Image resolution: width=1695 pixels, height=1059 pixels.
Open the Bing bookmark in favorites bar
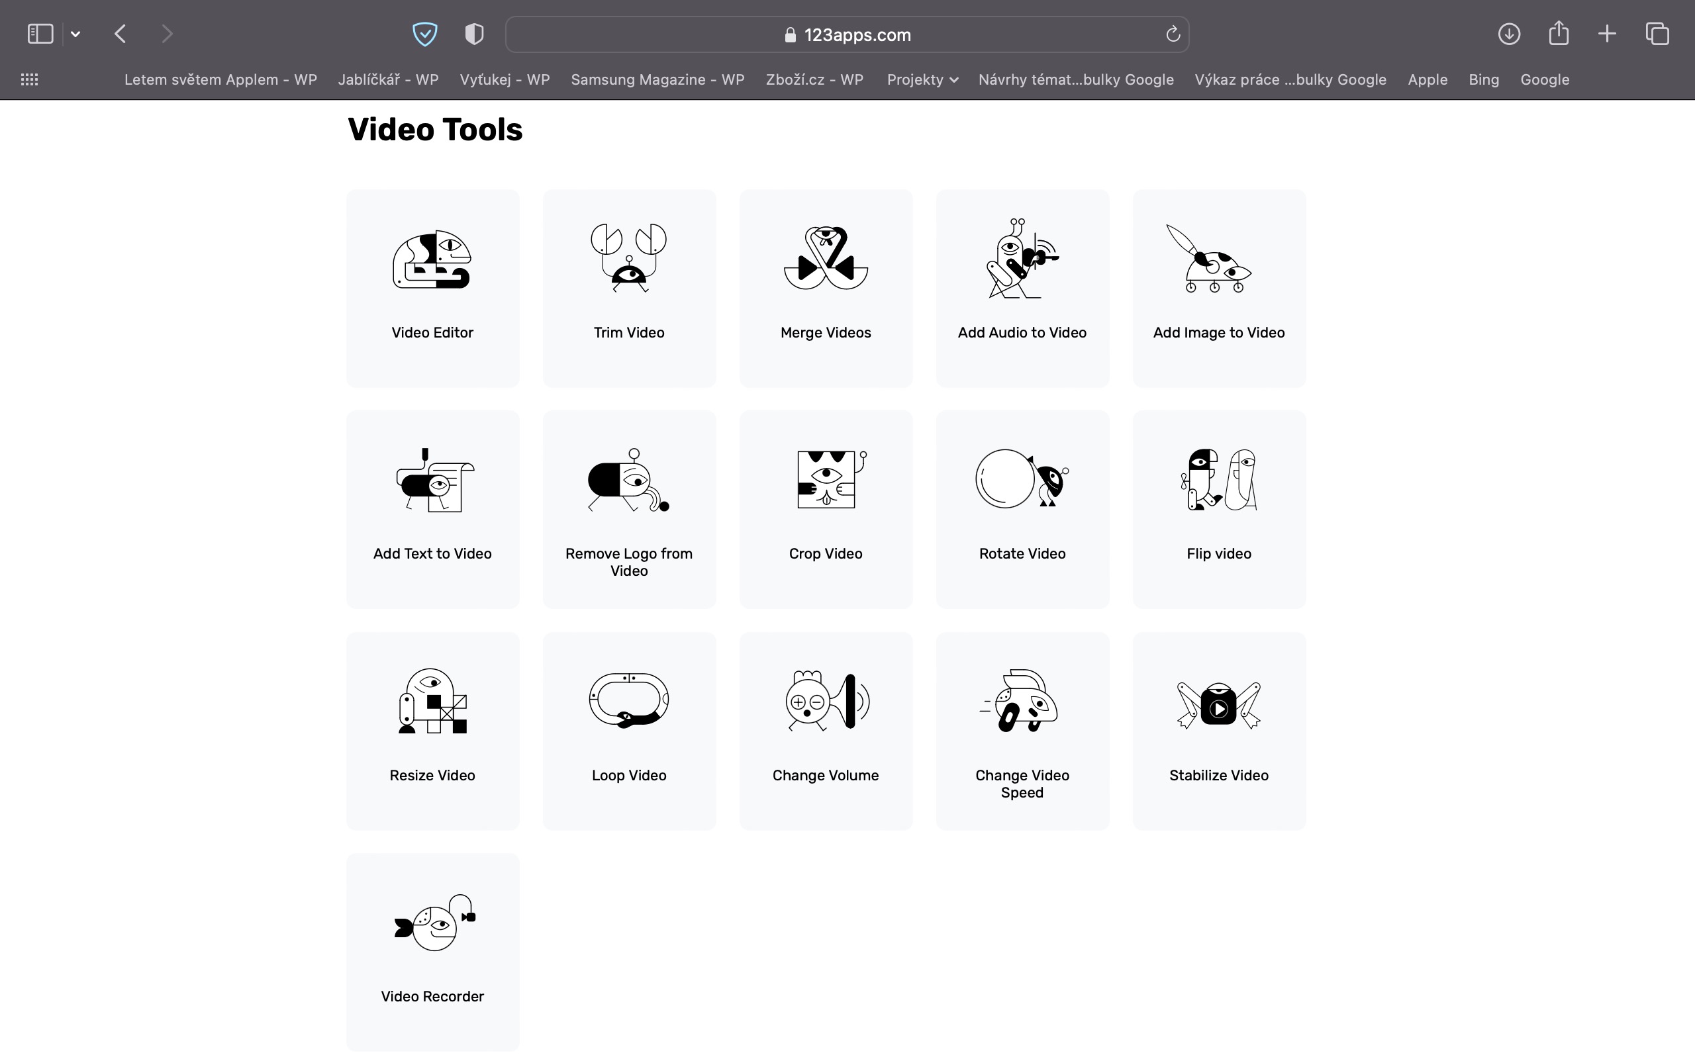pos(1484,80)
